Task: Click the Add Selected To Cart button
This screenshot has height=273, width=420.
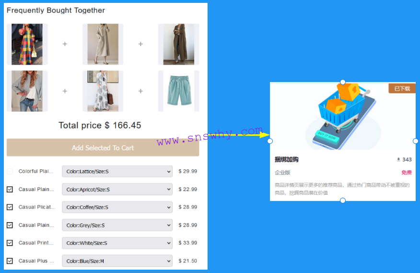Action: 103,147
